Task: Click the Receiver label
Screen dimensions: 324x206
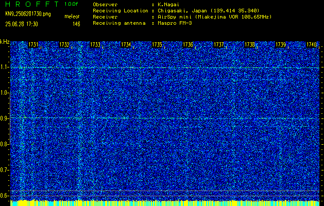Action: tap(105, 17)
